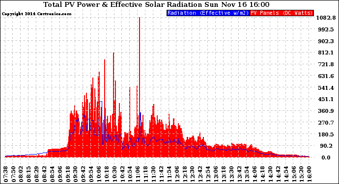339x184 pixels.
Task: Click the 08:15 time label
Action: click(x=29, y=174)
